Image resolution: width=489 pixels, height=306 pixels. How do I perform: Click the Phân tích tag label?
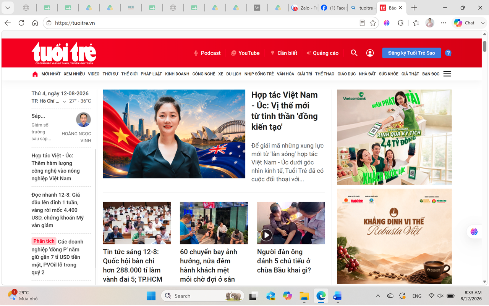click(x=44, y=241)
